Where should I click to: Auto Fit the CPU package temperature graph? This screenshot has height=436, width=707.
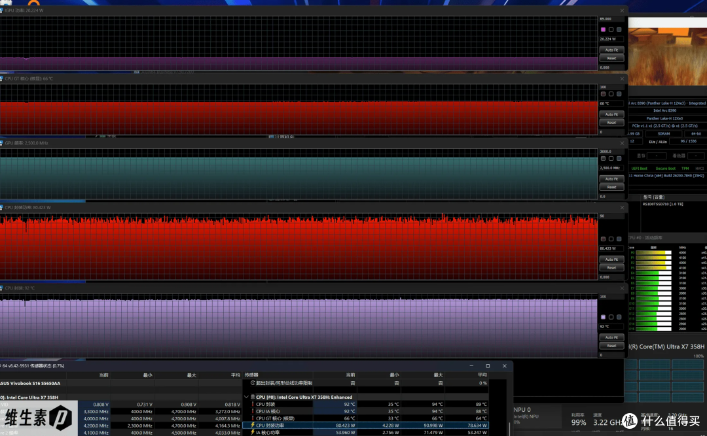pyautogui.click(x=611, y=337)
